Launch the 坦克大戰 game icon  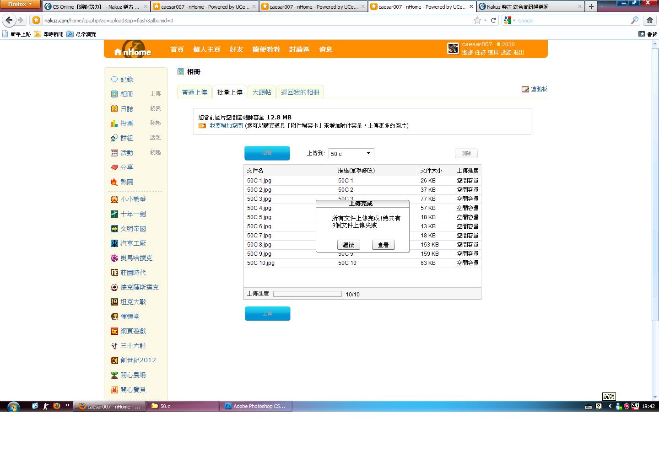click(114, 302)
